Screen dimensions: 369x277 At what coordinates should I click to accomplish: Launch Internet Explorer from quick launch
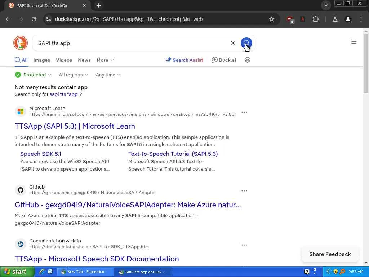[42, 272]
